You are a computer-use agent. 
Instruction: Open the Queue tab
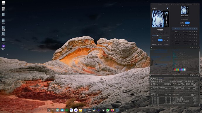pos(167,45)
